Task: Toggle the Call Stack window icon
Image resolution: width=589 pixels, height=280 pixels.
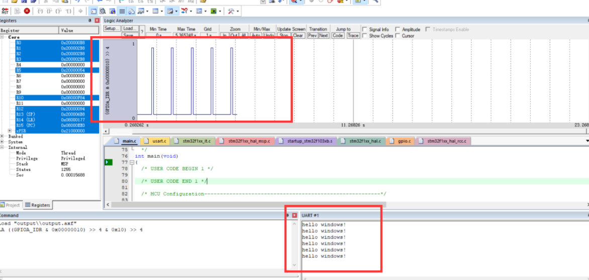Action: 131,11
